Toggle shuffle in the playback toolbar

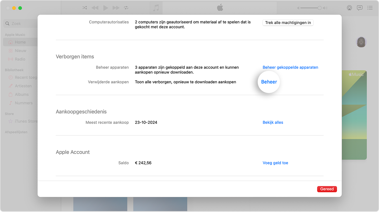(85, 8)
